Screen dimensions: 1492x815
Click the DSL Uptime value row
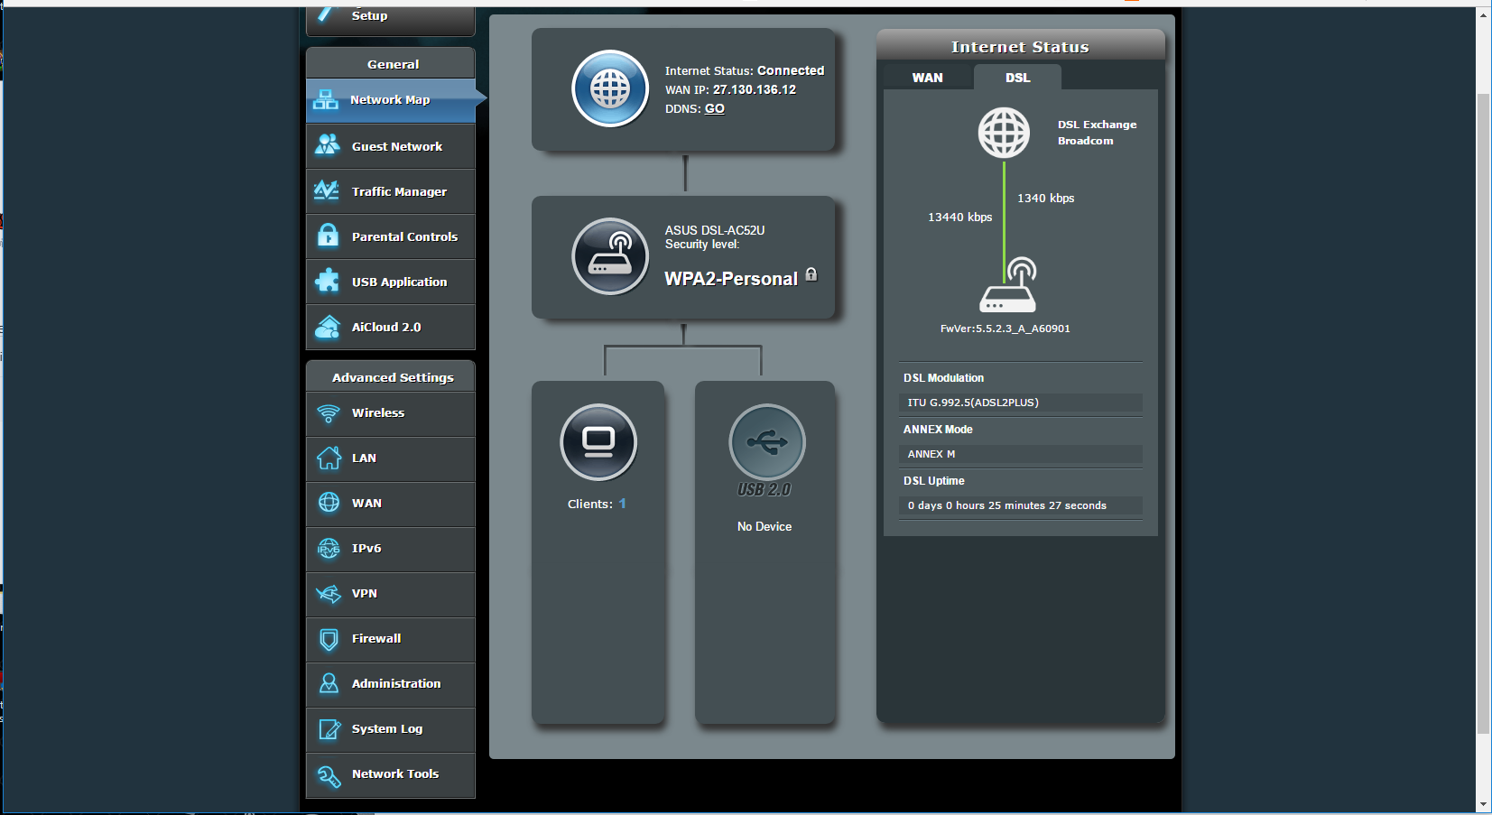pos(1021,505)
